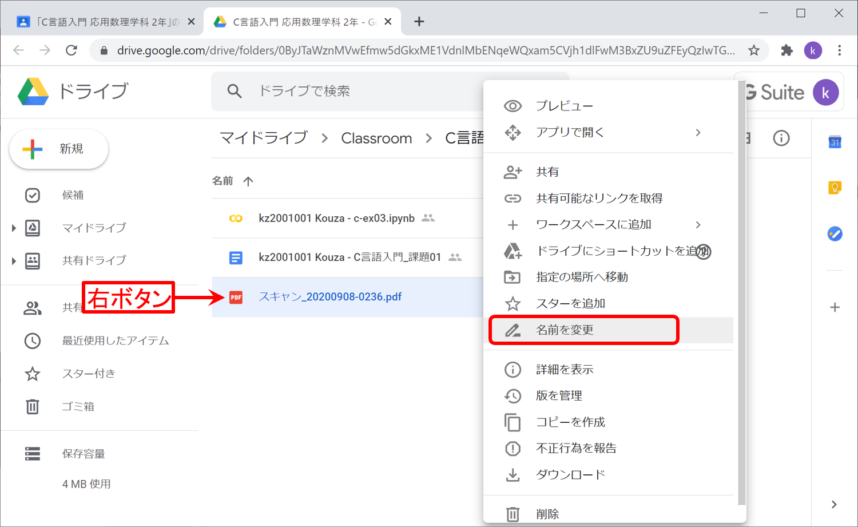Expand the アプリで開く submenu

698,133
